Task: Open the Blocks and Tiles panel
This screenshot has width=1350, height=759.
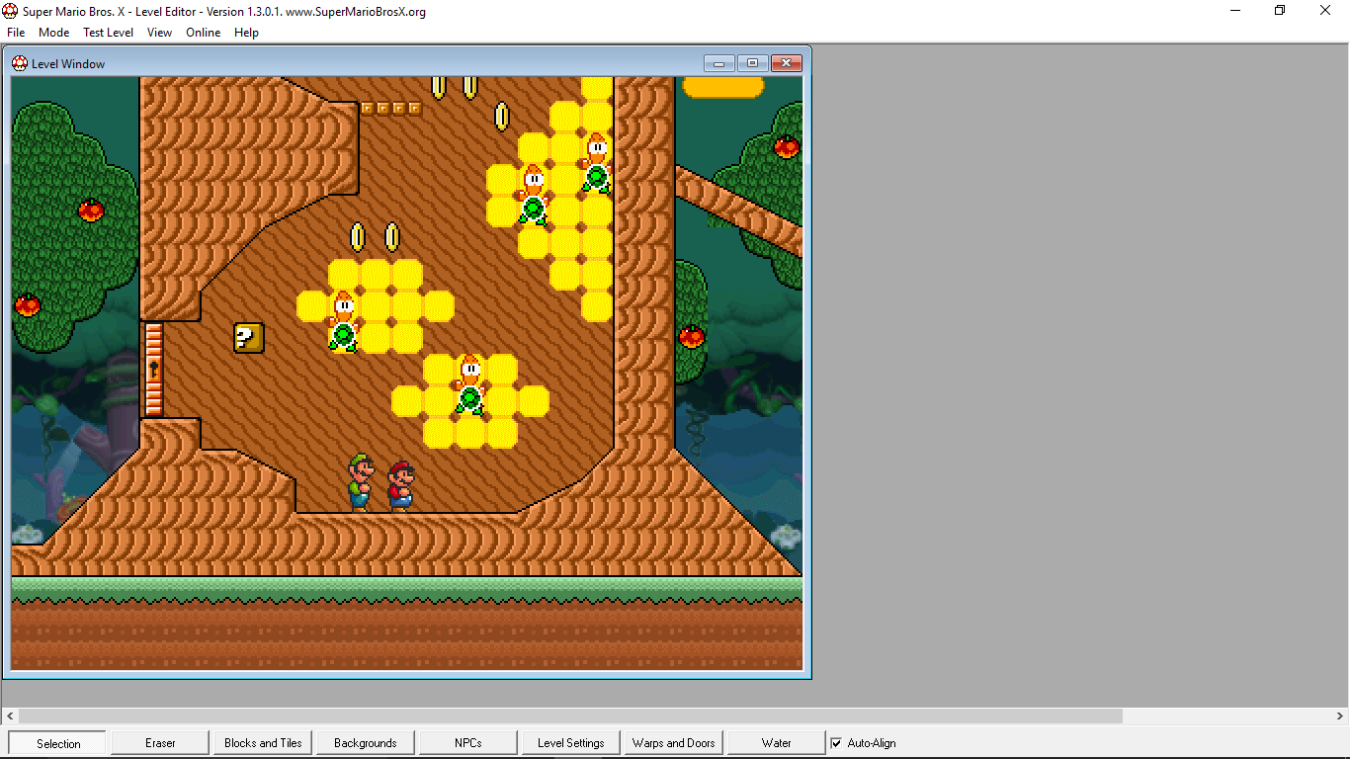Action: [263, 743]
